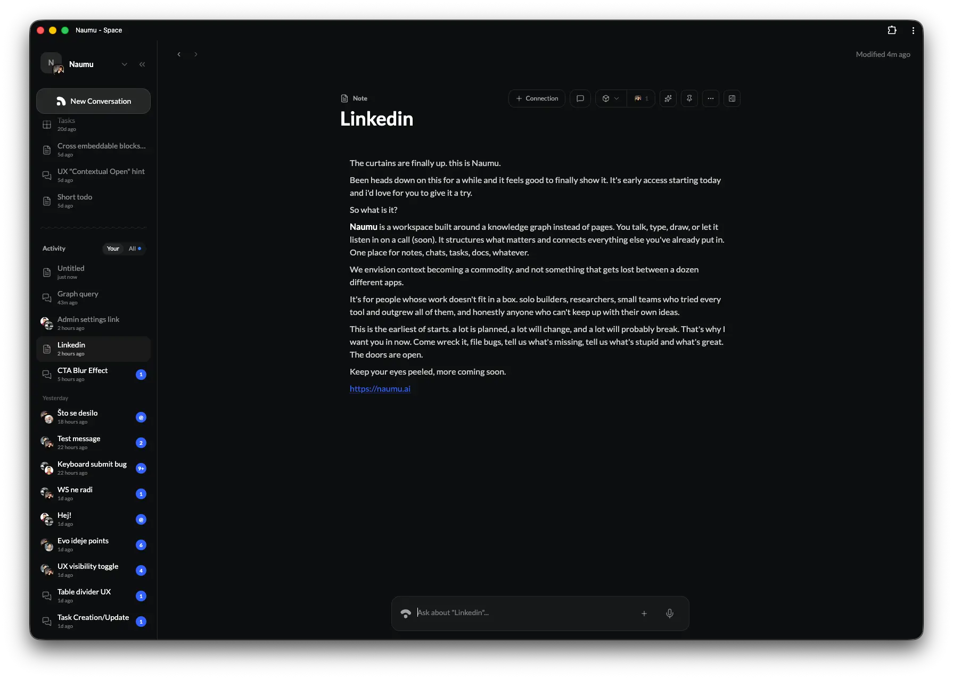Select Linkedin in the activity list
Image resolution: width=953 pixels, height=679 pixels.
(93, 349)
